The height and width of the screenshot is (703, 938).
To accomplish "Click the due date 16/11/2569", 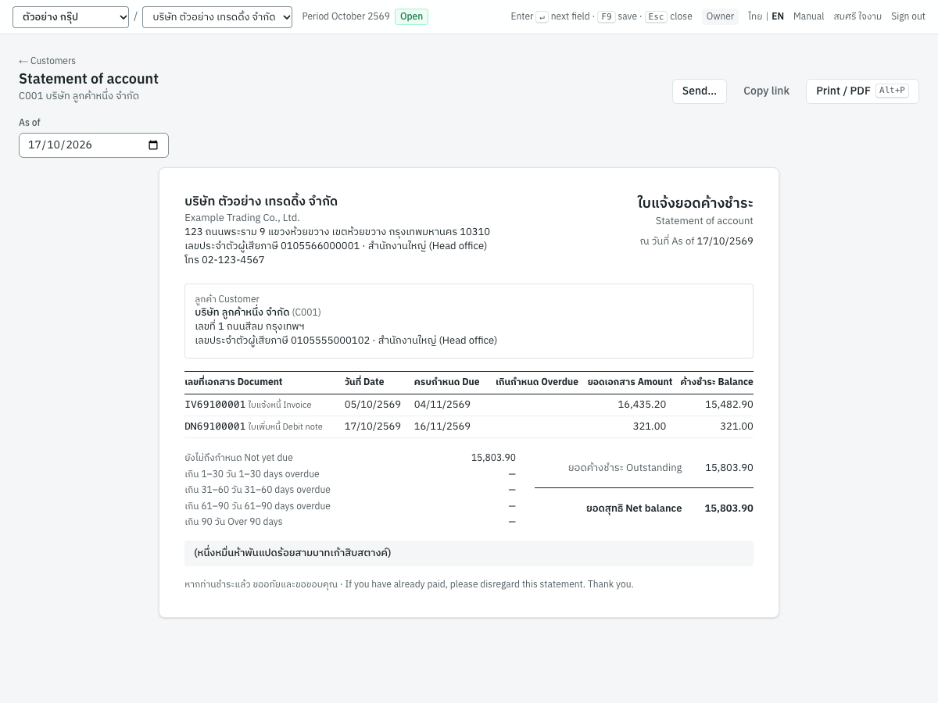I will (x=442, y=426).
